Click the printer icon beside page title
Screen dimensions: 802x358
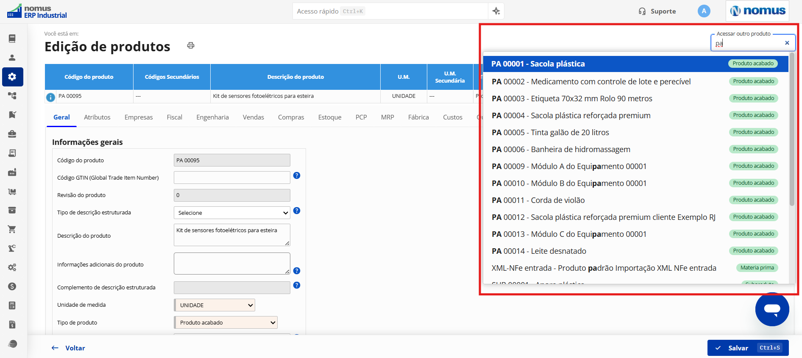pos(191,45)
